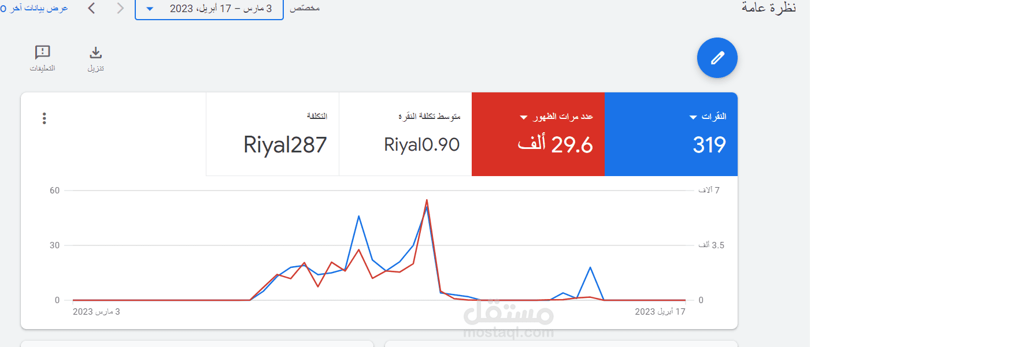Click the blue pencil edit button

717,58
